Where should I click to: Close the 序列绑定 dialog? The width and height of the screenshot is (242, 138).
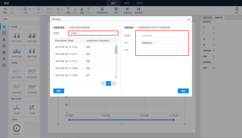(189, 20)
